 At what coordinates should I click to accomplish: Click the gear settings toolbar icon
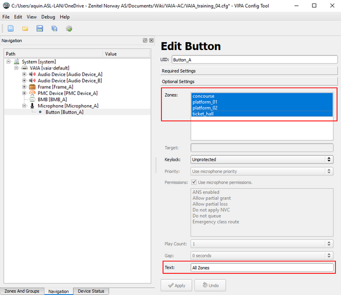point(69,28)
